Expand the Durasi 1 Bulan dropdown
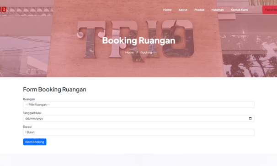Screen dimensions: 277x166 (138, 132)
